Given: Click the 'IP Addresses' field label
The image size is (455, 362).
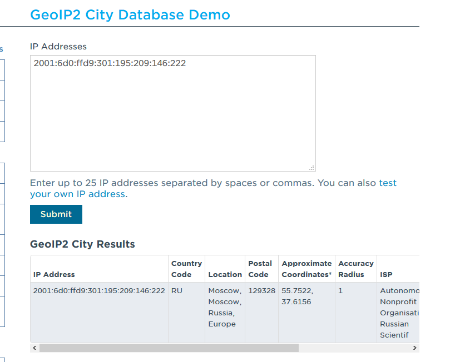Looking at the screenshot, I should pyautogui.click(x=58, y=47).
